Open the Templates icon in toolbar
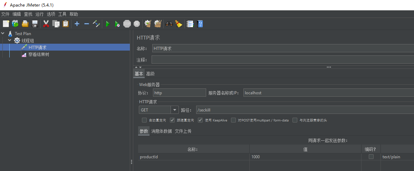 coord(15,24)
